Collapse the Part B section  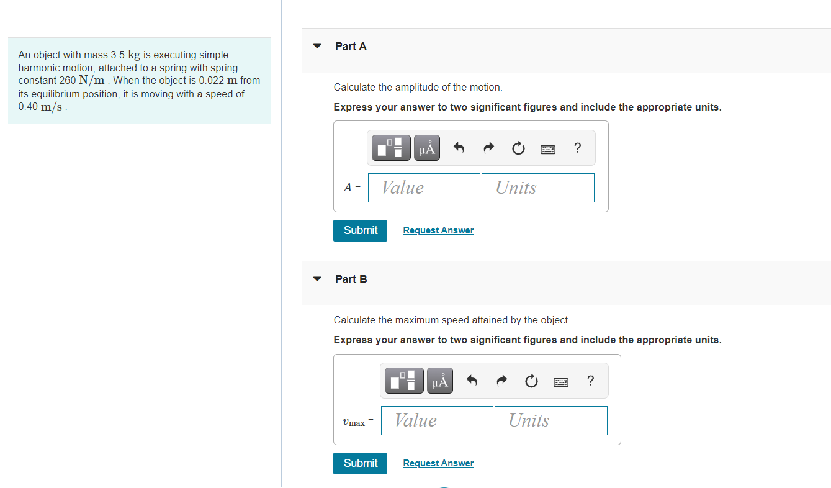[x=318, y=279]
